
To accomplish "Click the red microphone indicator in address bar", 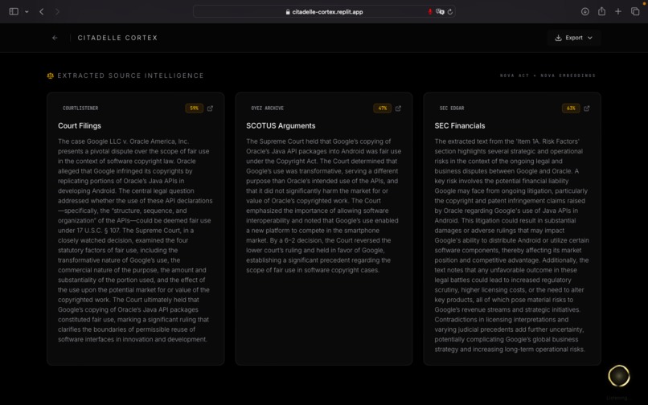I will [430, 11].
